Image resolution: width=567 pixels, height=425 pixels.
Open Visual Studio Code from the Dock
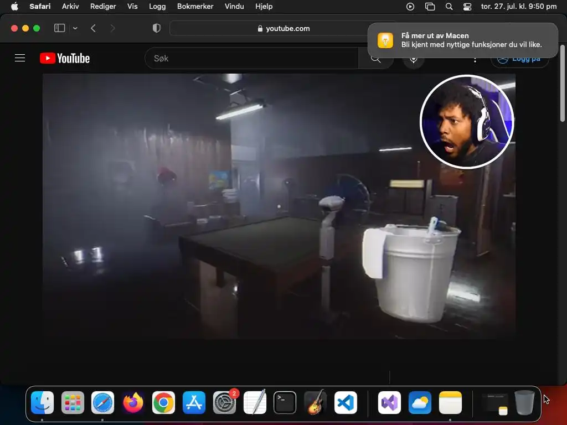346,402
